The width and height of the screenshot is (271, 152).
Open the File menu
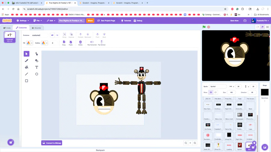click(x=38, y=20)
